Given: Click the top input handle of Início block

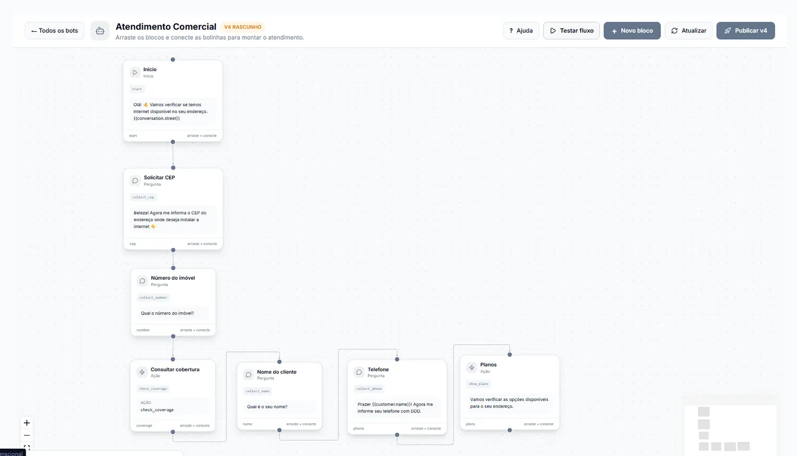Looking at the screenshot, I should pyautogui.click(x=173, y=59).
